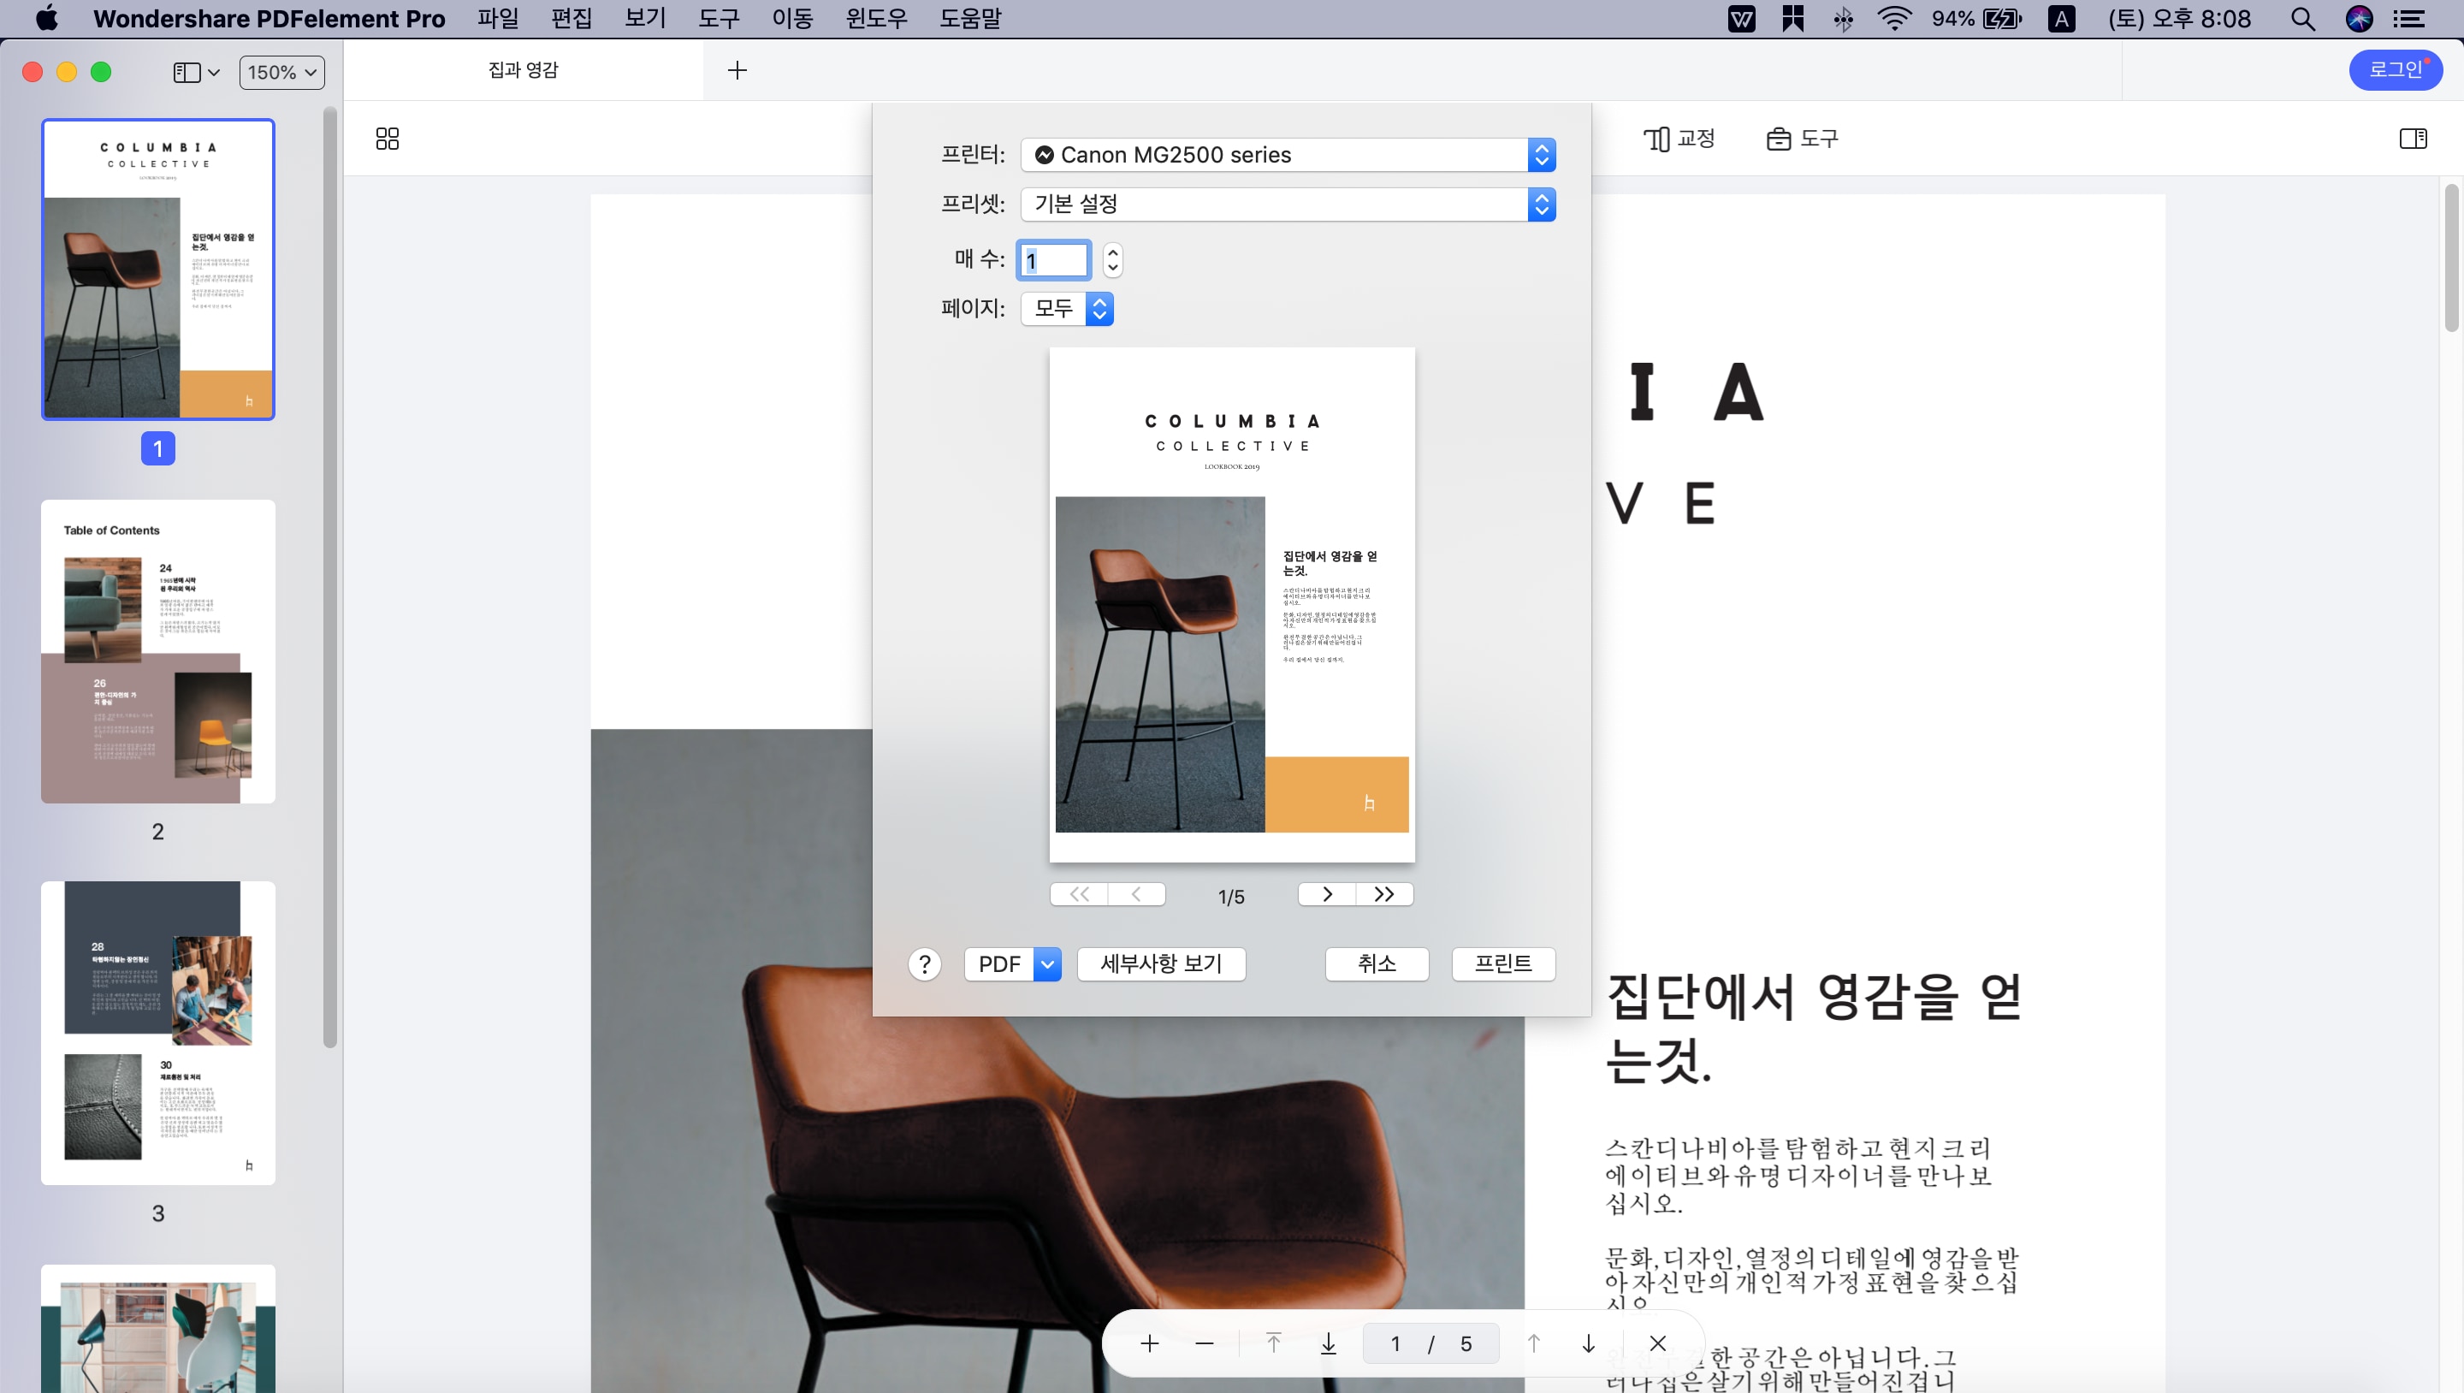Zoom out with floating bar minus
The width and height of the screenshot is (2464, 1393).
(1205, 1343)
